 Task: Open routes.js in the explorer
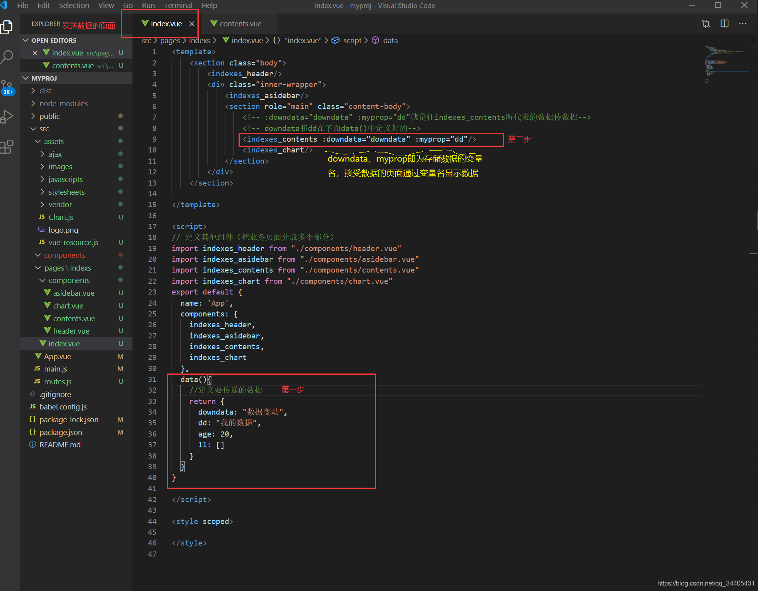pos(58,381)
